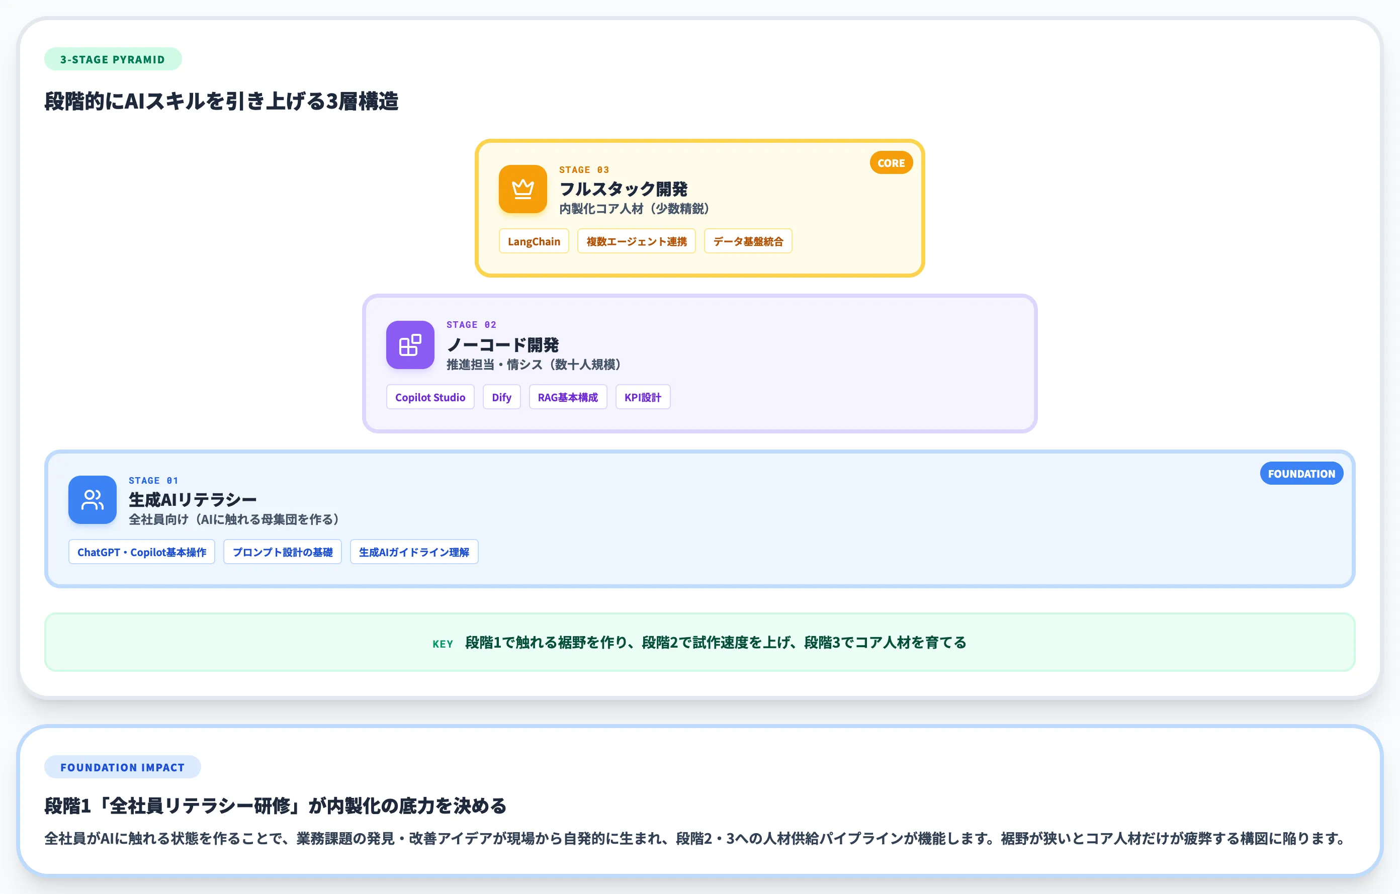Click the プロンプト設計の基礎 tag
Screen dimensions: 1400x894
coord(283,552)
